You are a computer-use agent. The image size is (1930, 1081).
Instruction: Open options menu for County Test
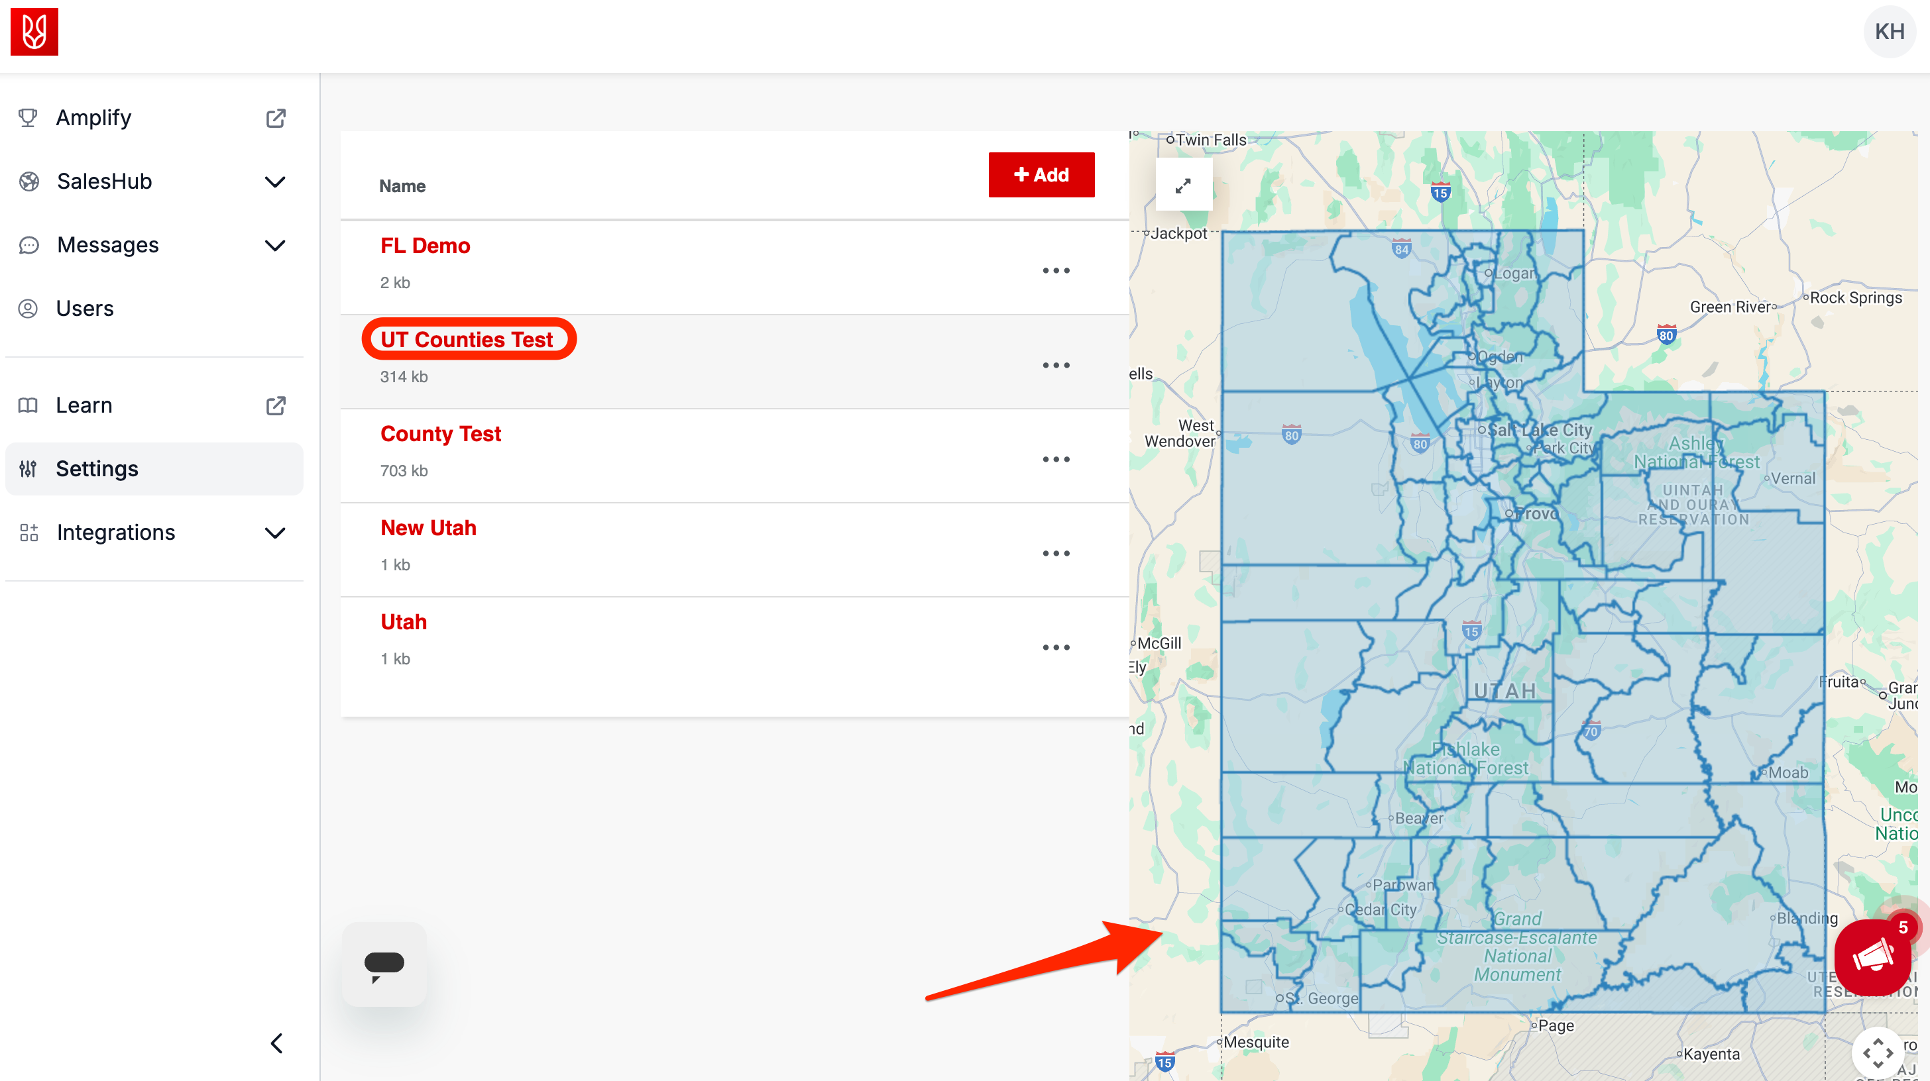(1056, 459)
